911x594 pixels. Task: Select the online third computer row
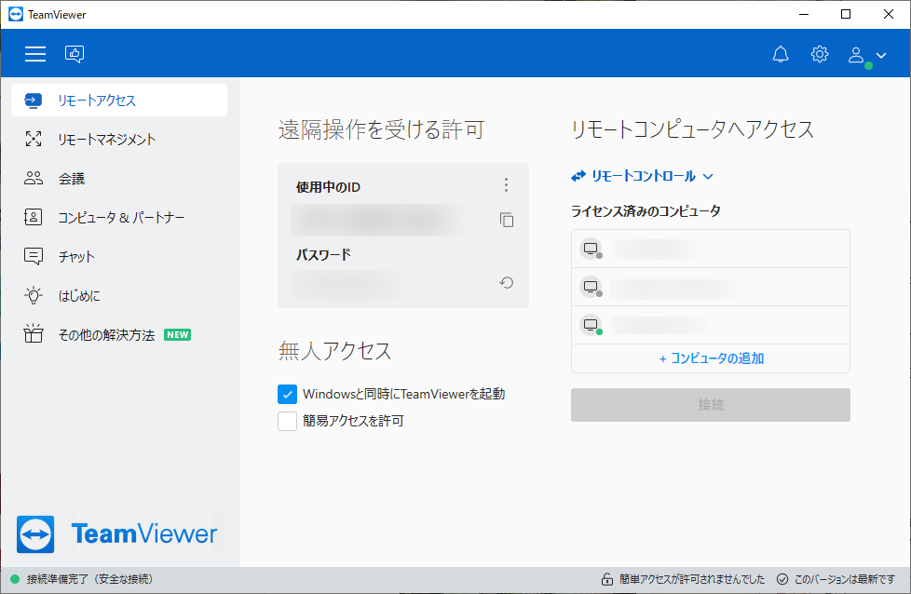click(x=710, y=325)
